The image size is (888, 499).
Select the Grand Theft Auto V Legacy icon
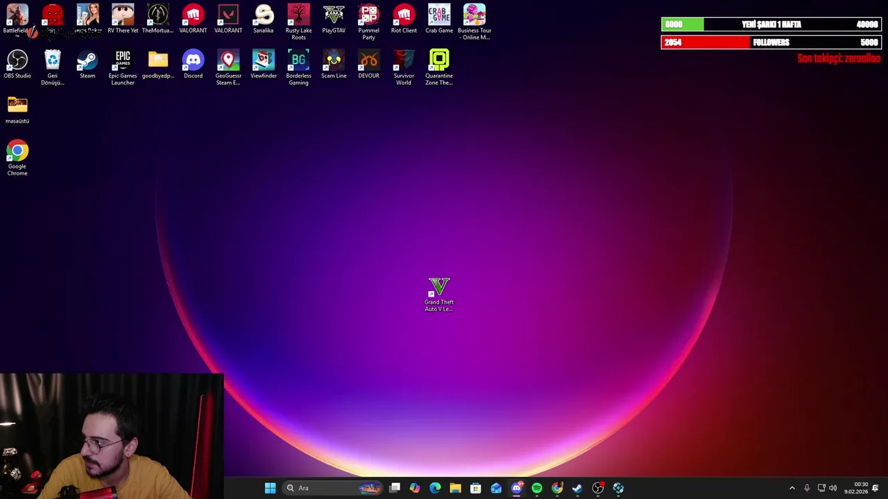tap(439, 295)
